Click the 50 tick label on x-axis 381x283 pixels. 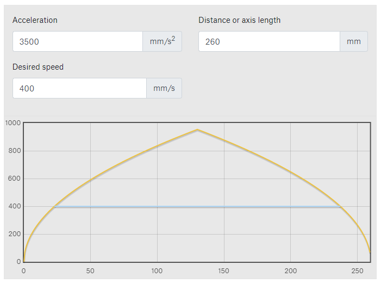[x=90, y=271]
